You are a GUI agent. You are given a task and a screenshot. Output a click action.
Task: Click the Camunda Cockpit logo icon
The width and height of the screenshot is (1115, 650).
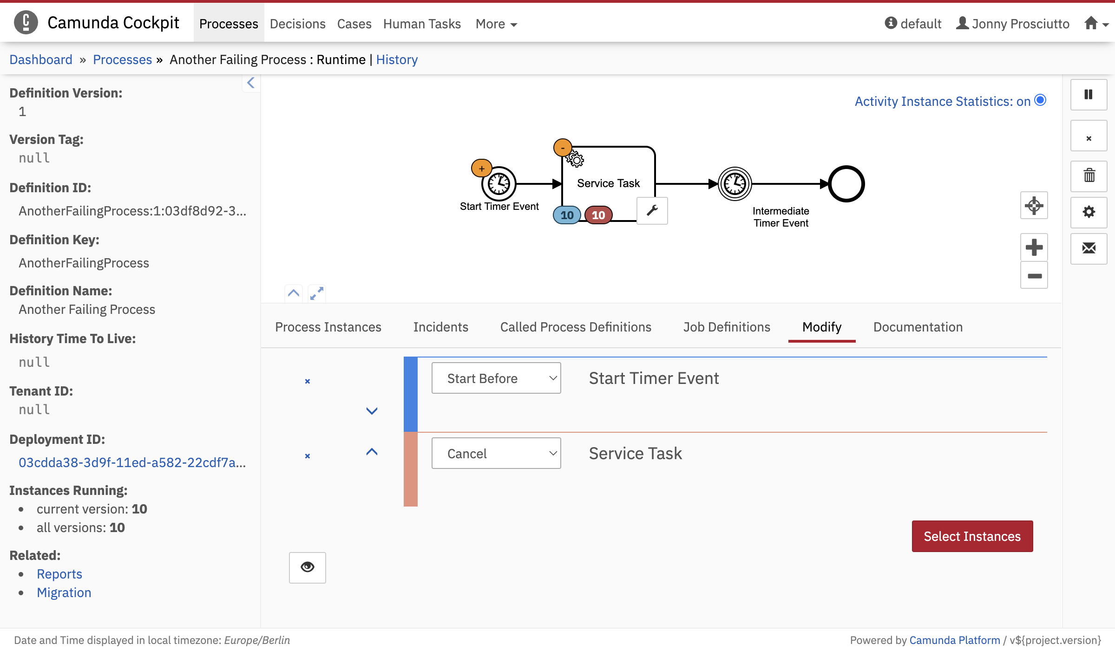pyautogui.click(x=26, y=22)
